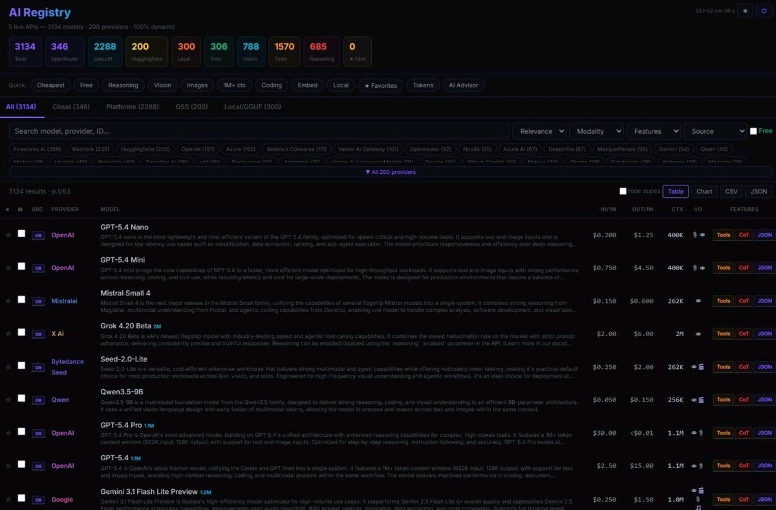
Task: Click the eye I/O icon in Mistral Small 4 row
Action: click(x=698, y=301)
